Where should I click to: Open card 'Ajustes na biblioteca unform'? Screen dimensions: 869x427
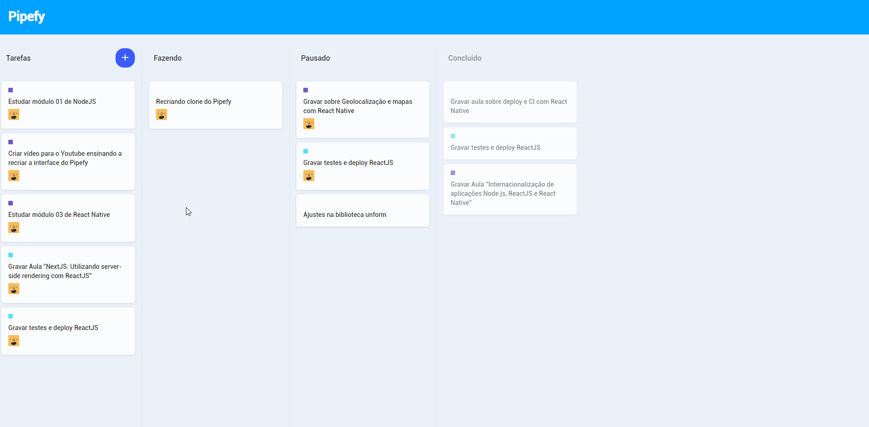[363, 211]
